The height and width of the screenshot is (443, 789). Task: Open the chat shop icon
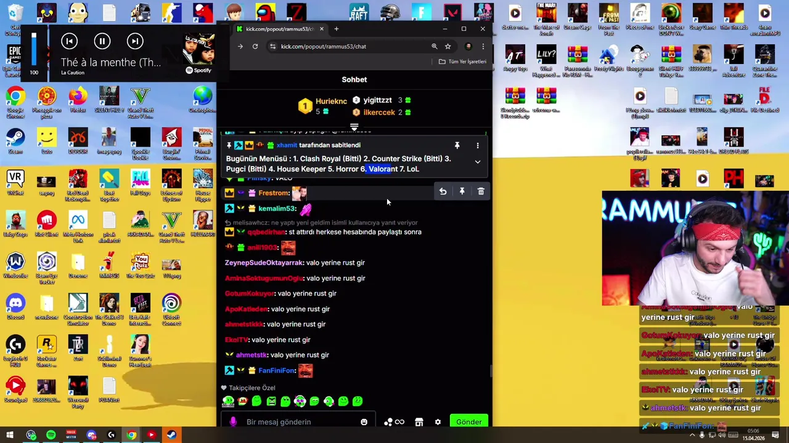point(419,422)
